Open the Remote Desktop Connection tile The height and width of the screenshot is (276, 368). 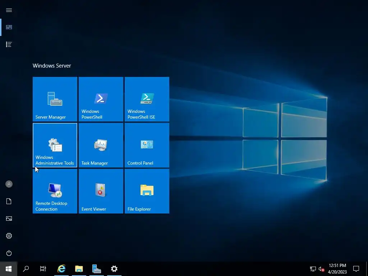click(x=55, y=191)
